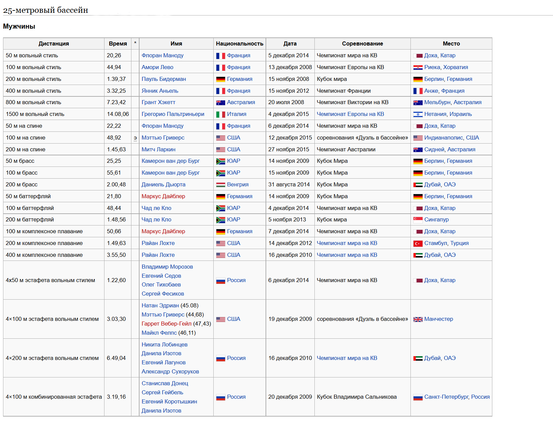The width and height of the screenshot is (553, 426).
Task: Click 25-метровый бассейн section heading
Action: [x=45, y=10]
